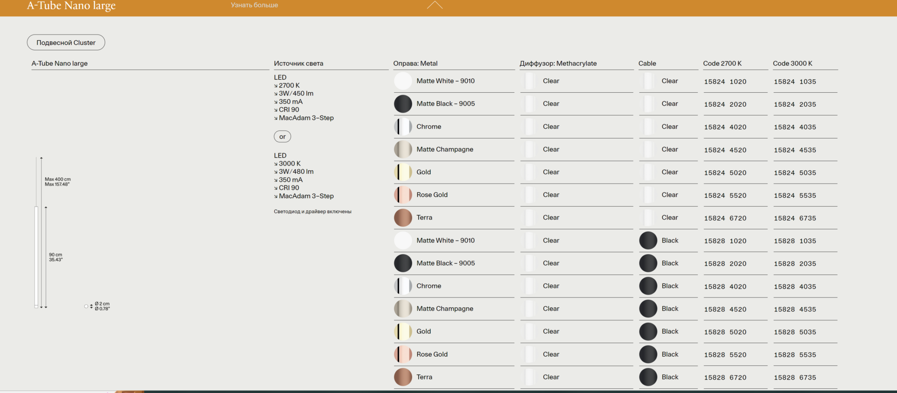The width and height of the screenshot is (897, 393).
Task: Select the first Matte Champagne swatch
Action: coord(403,150)
